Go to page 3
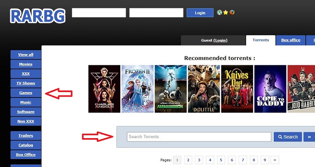Image resolution: width=315 pixels, height=167 pixels. click(199, 160)
